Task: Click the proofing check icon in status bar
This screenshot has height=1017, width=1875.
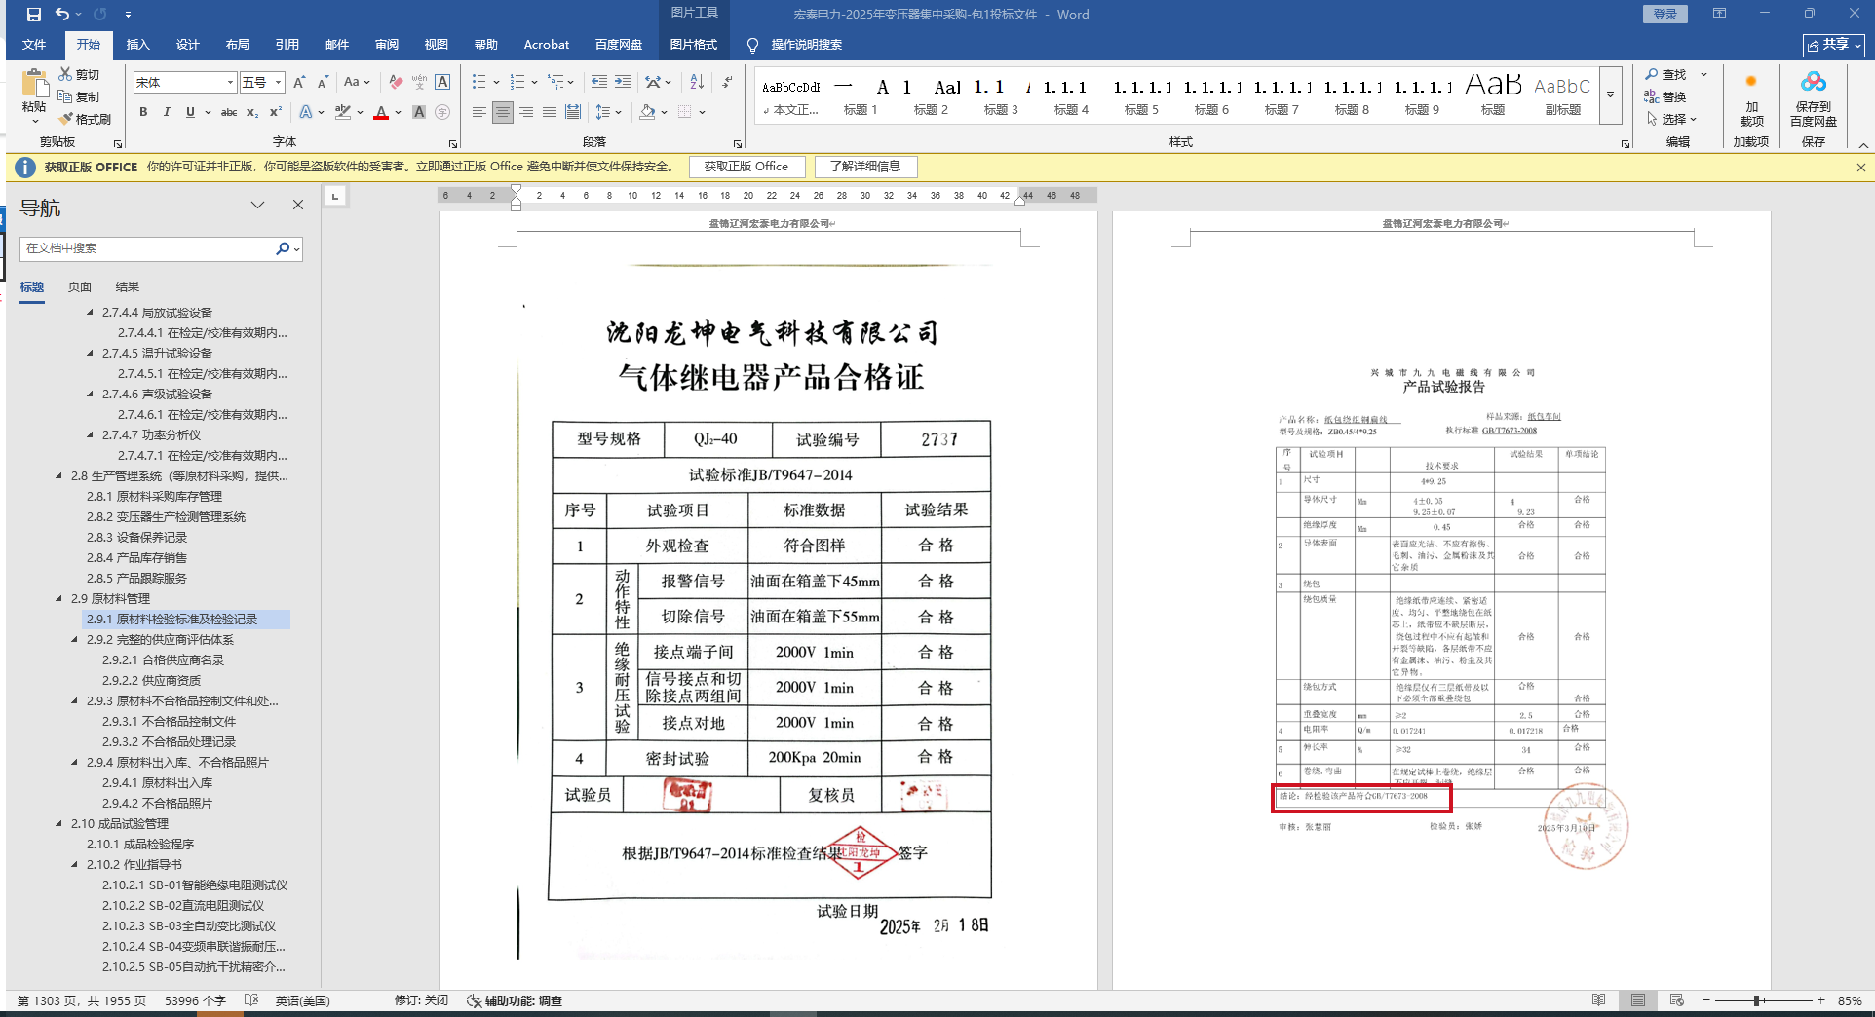Action: [x=251, y=1000]
